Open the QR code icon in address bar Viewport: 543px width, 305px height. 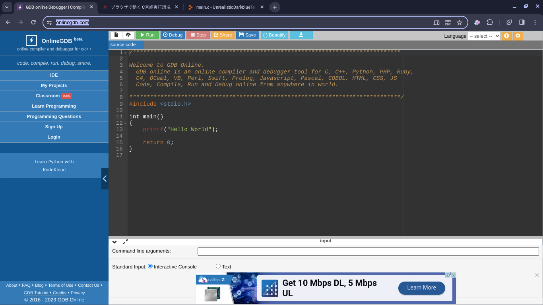448,23
